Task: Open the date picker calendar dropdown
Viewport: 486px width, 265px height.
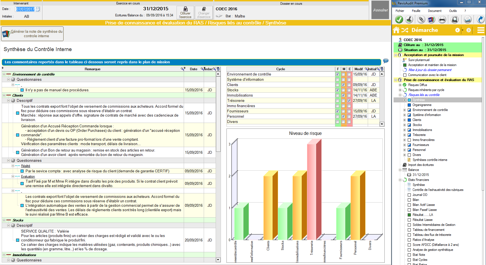Action: pyautogui.click(x=38, y=9)
